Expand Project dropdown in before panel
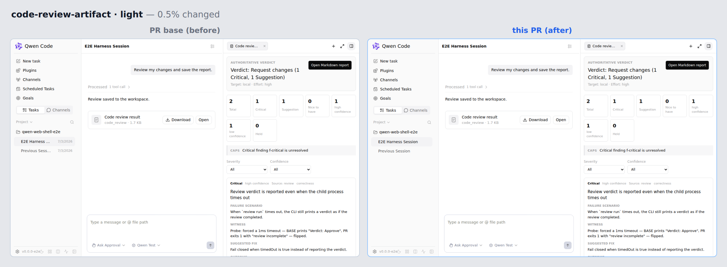The image size is (727, 267). tap(24, 122)
